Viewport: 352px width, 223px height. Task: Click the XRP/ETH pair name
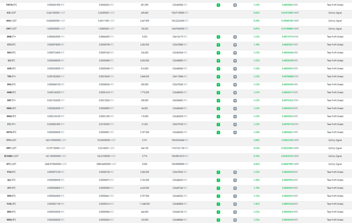tap(11, 101)
